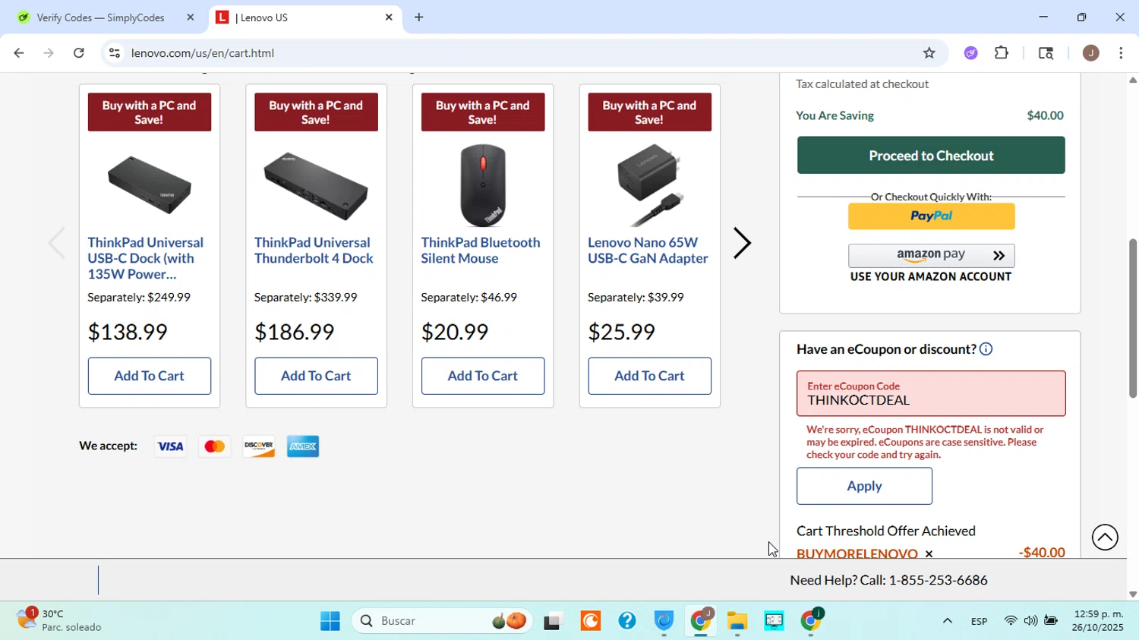The height and width of the screenshot is (640, 1139).
Task: Focus the Enter eCoupon Code field
Action: point(931,393)
